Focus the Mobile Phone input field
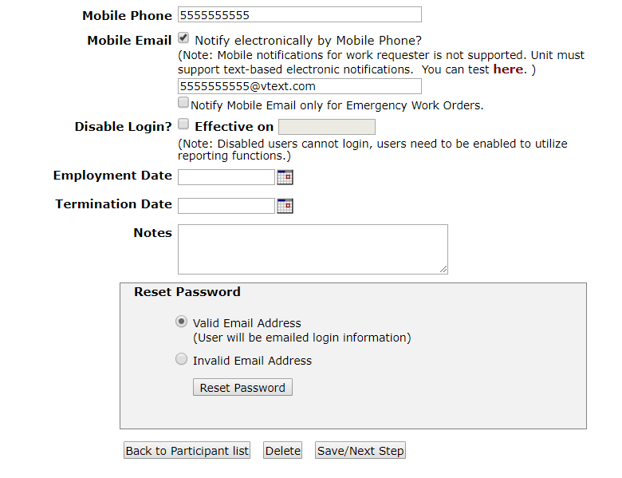The height and width of the screenshot is (478, 622). click(x=300, y=14)
